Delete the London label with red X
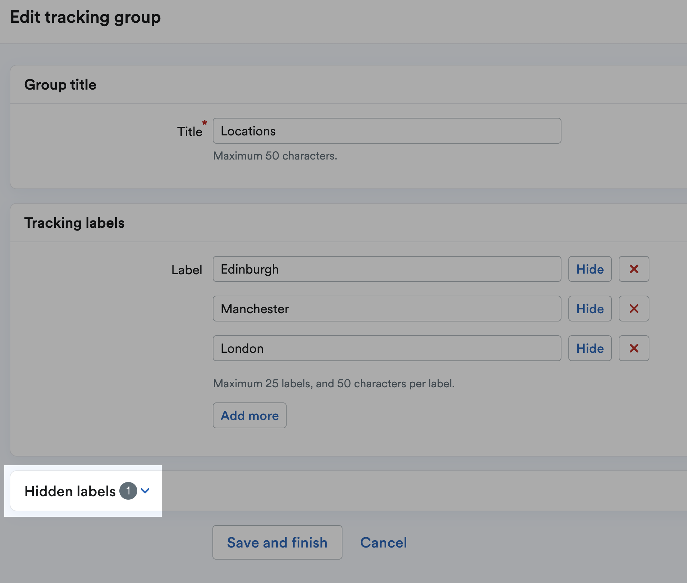Viewport: 687px width, 583px height. 634,348
